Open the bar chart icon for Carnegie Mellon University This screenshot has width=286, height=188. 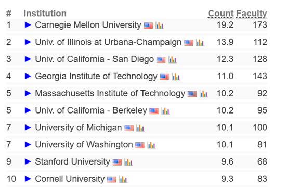(x=160, y=26)
